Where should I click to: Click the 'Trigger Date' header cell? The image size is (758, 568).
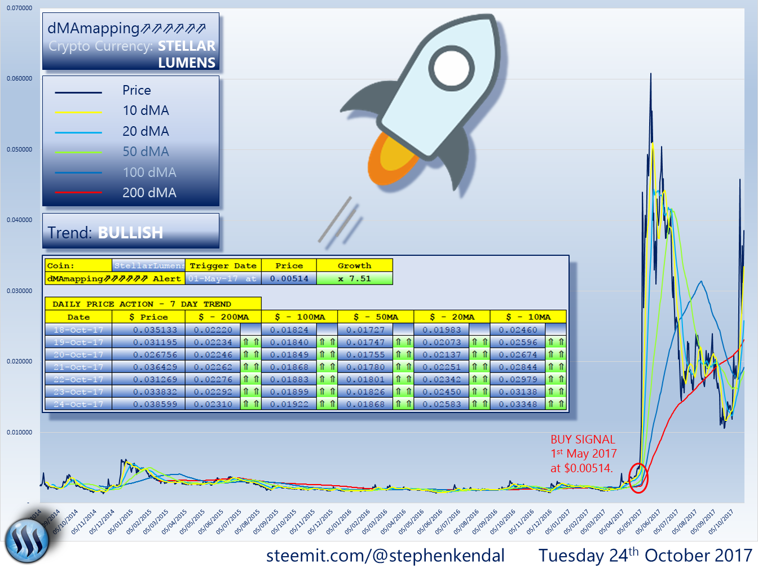pos(223,265)
